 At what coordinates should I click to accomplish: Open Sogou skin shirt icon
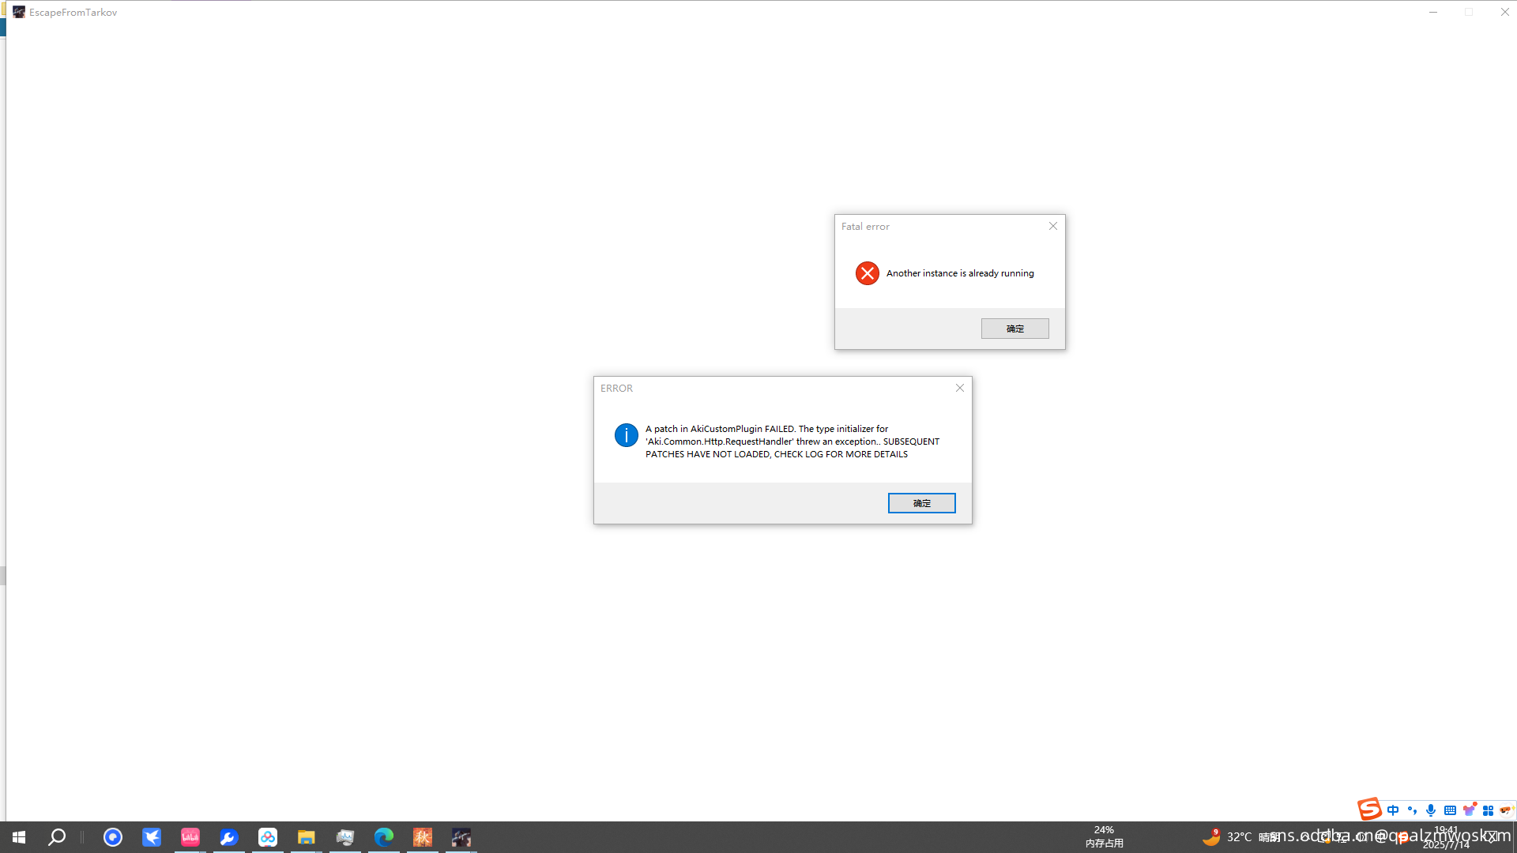[x=1470, y=810]
